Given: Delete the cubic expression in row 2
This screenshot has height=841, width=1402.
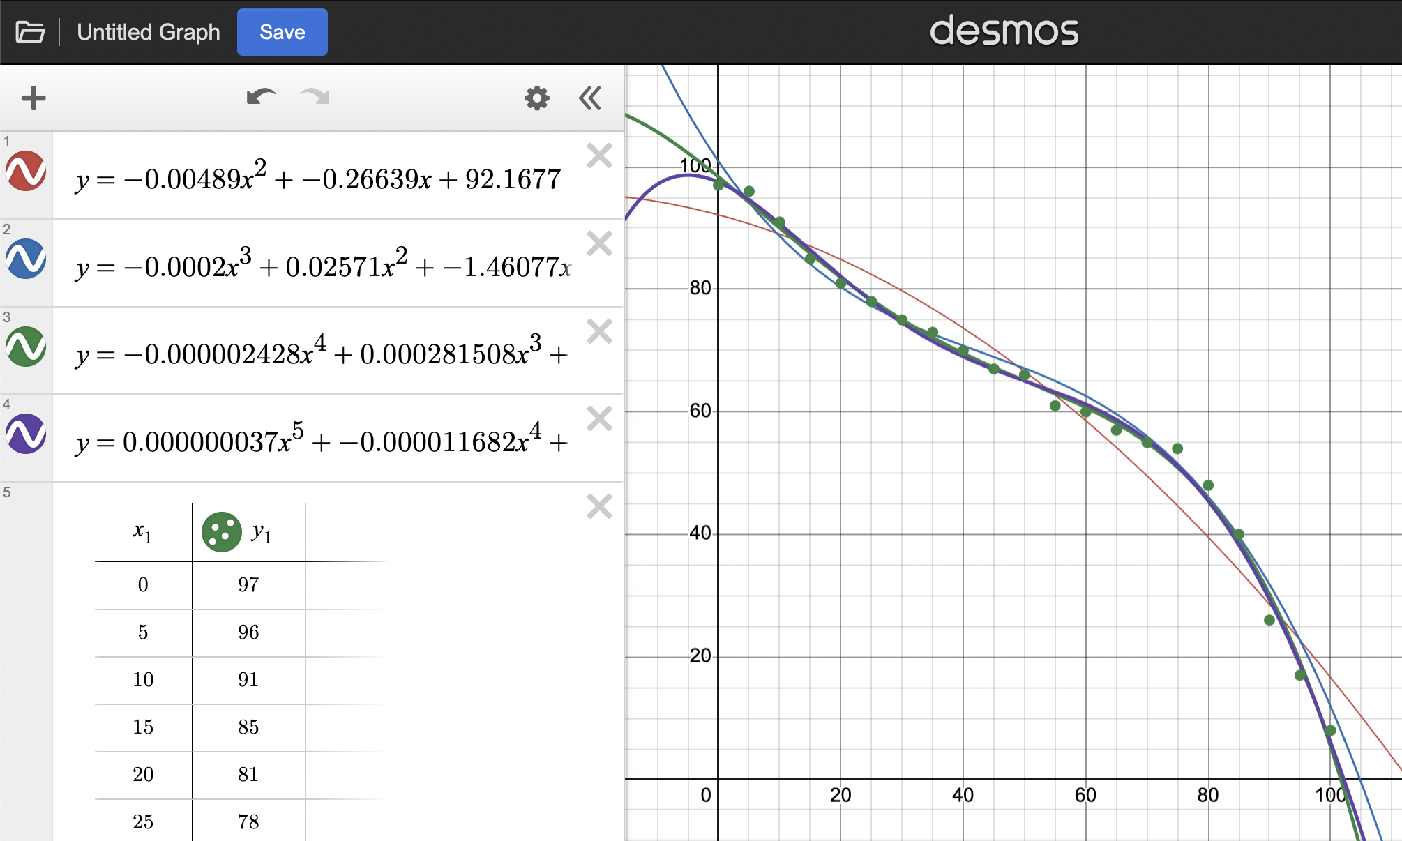Looking at the screenshot, I should [599, 244].
